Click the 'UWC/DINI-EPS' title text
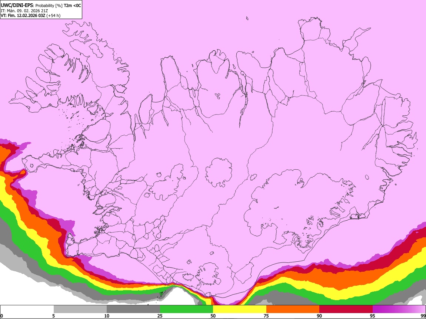Image resolution: width=426 pixels, height=319 pixels. coord(16,6)
